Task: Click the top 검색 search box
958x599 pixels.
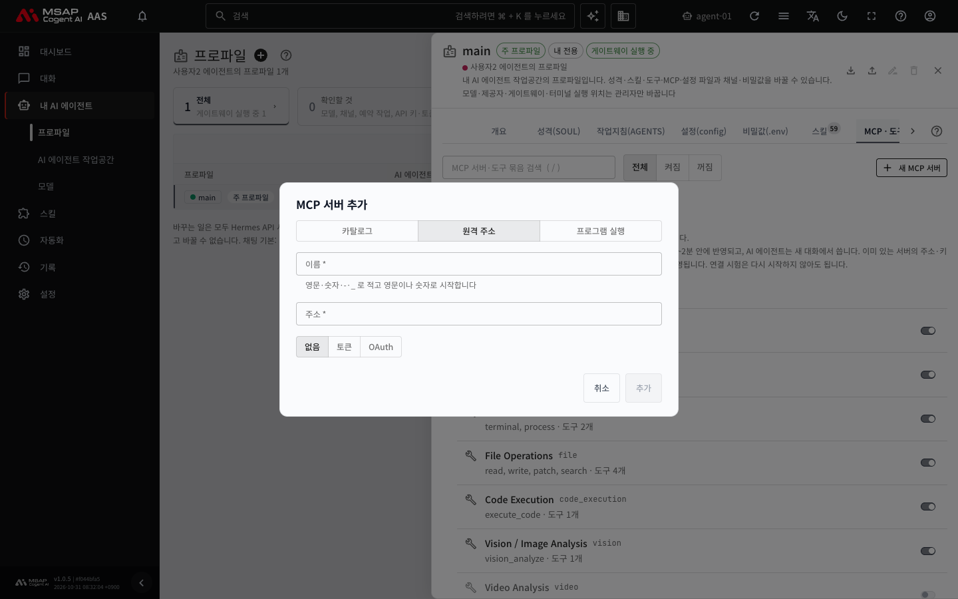Action: [x=390, y=16]
